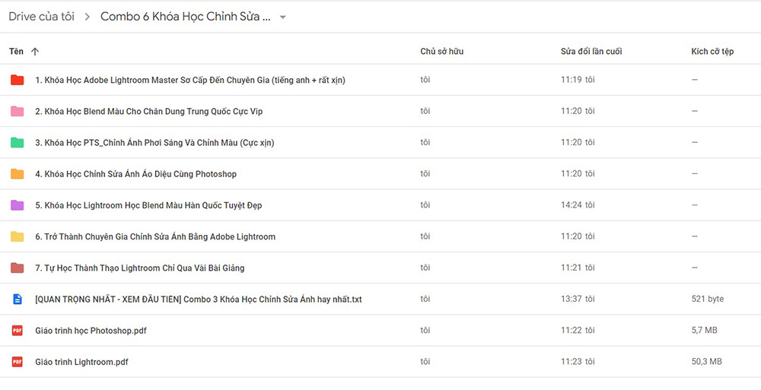Select the purple folder icon for Hàn Quốc course
The width and height of the screenshot is (761, 390).
17,205
